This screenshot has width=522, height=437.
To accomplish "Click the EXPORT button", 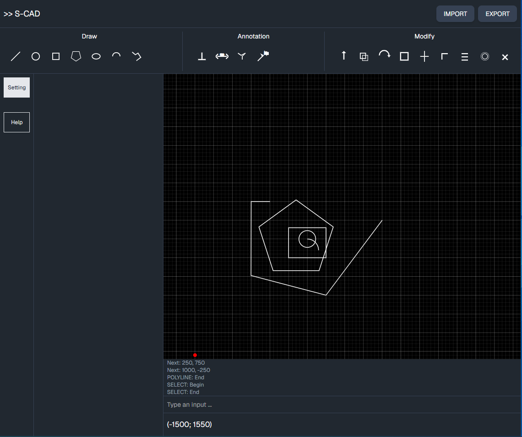I will [x=497, y=14].
